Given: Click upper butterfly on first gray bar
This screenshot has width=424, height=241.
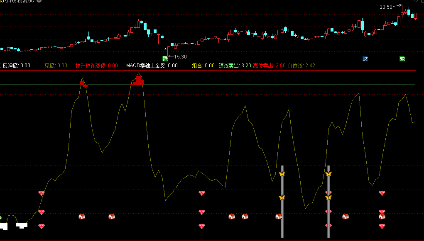Looking at the screenshot, I should [x=282, y=174].
